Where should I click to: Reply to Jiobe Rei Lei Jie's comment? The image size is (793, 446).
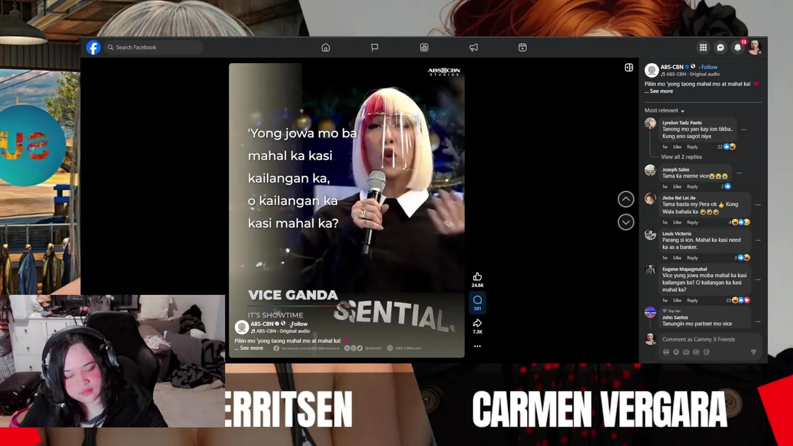tap(692, 222)
